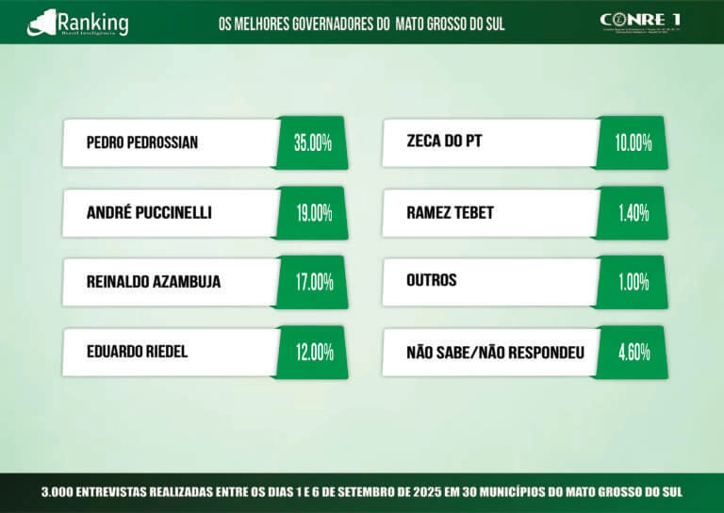724x513 pixels.
Task: Select the 10.00% green badge
Action: (633, 143)
